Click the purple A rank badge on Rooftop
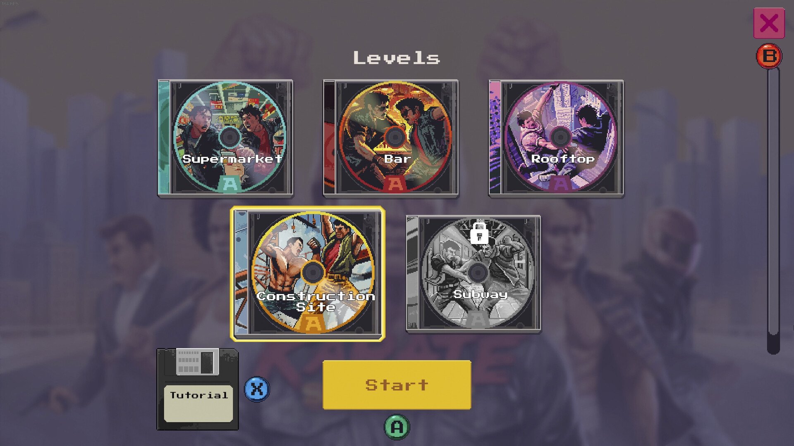Screen dimensions: 794x446 [x=560, y=184]
